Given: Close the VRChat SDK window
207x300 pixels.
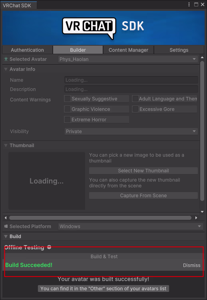Looking at the screenshot, I should 203,4.
